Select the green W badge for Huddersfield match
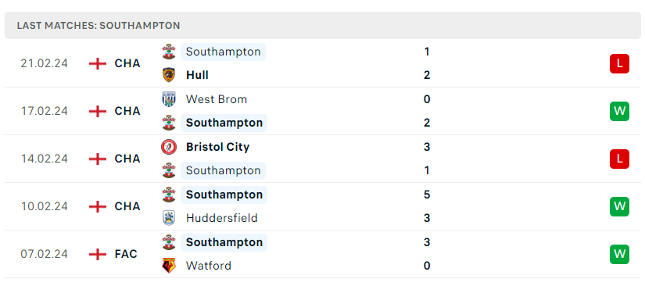Viewport: 645px width, 286px height. pos(619,207)
